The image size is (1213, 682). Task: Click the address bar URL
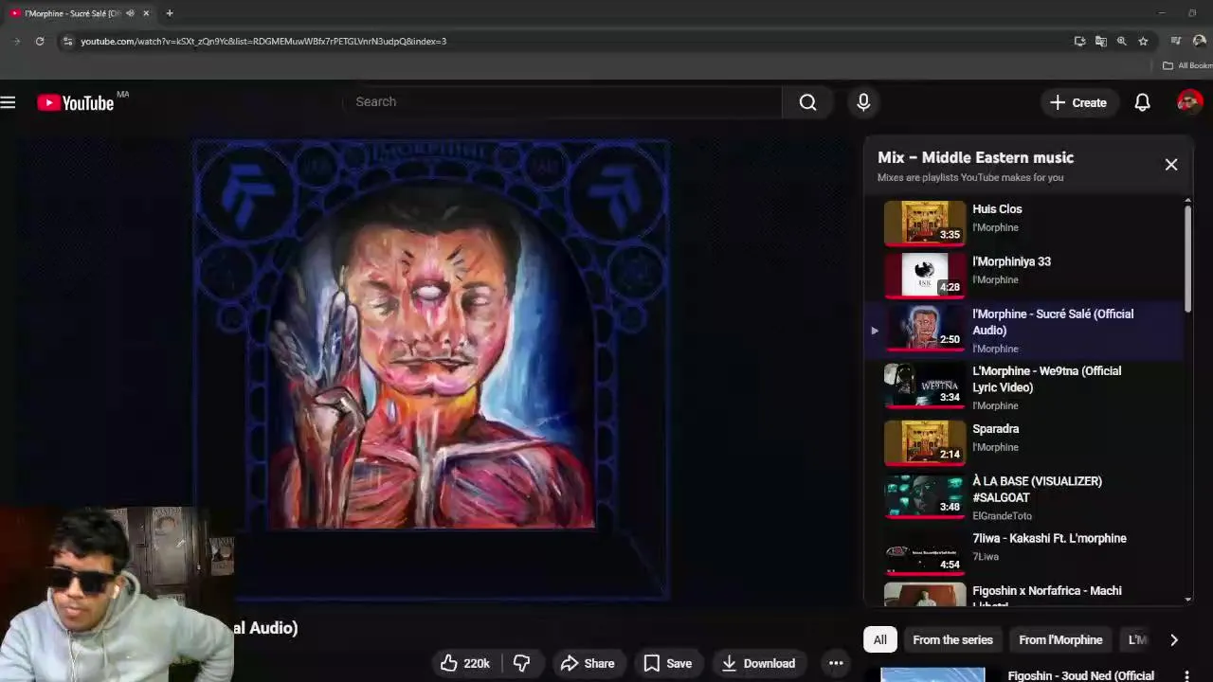[263, 42]
